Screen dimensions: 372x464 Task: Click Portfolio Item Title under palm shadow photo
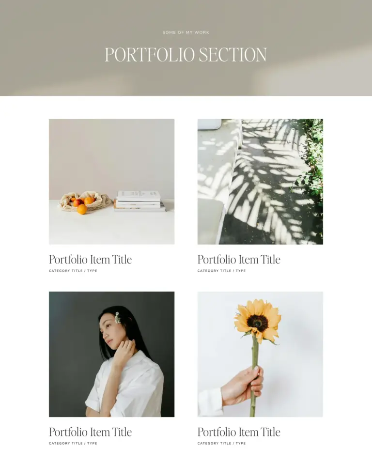click(239, 260)
